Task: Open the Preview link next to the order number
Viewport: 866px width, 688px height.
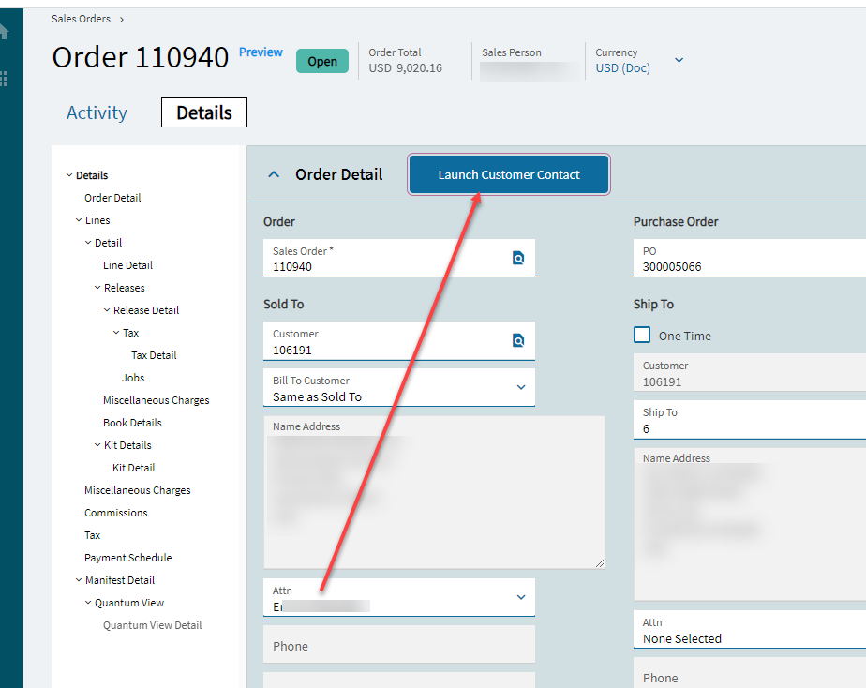Action: click(x=261, y=52)
